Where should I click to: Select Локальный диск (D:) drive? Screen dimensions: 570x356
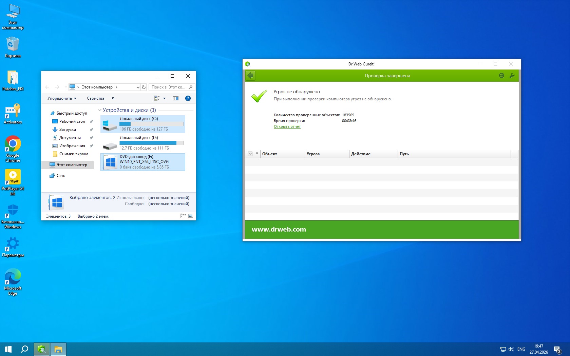pos(142,142)
